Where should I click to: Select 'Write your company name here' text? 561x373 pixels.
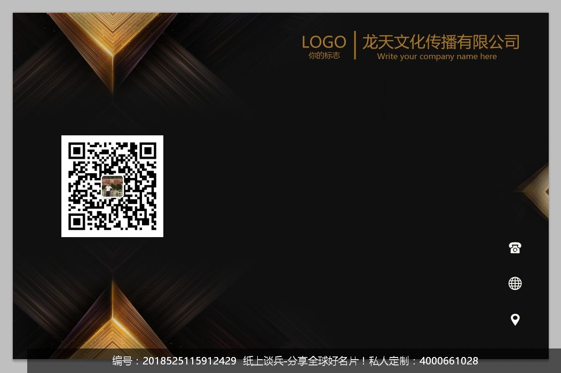tap(437, 56)
